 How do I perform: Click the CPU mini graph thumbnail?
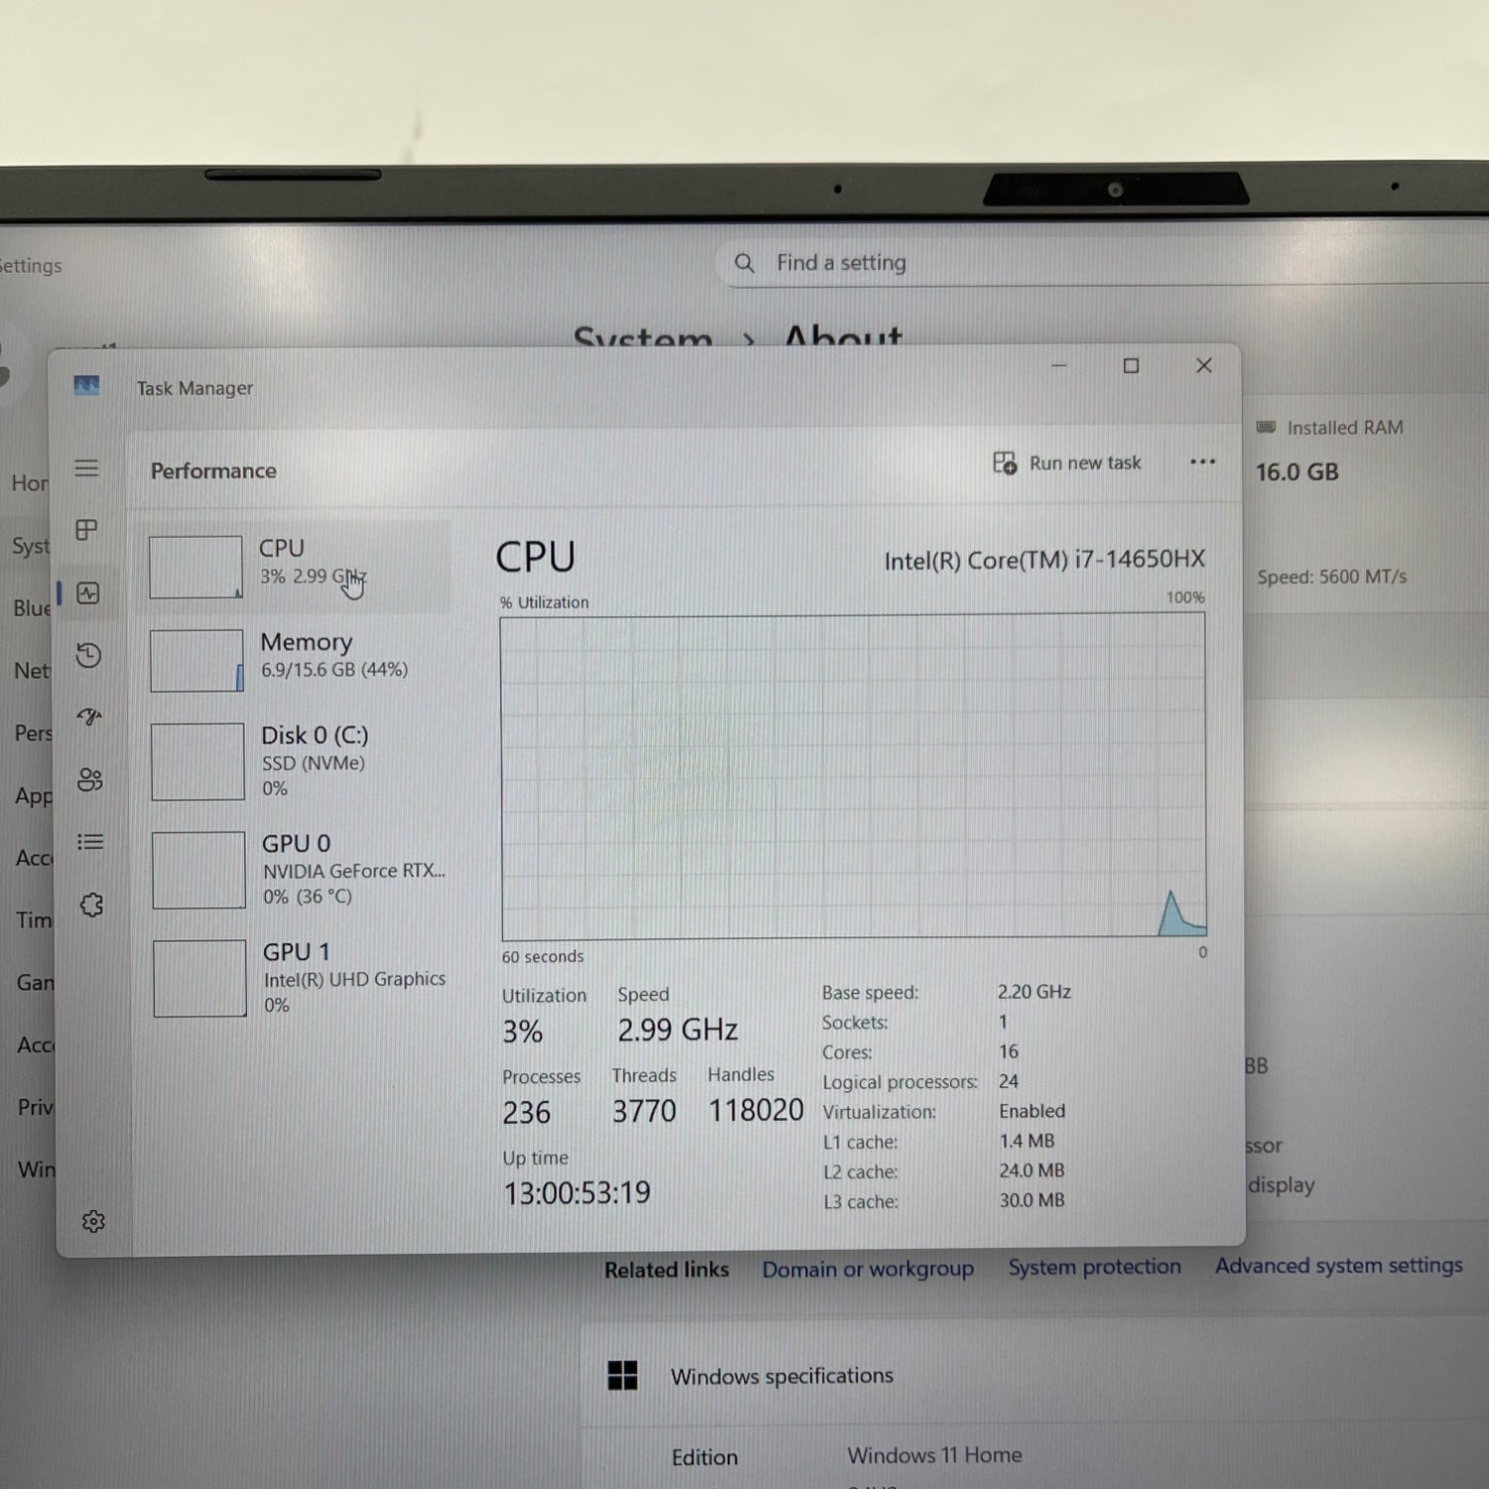pos(196,567)
